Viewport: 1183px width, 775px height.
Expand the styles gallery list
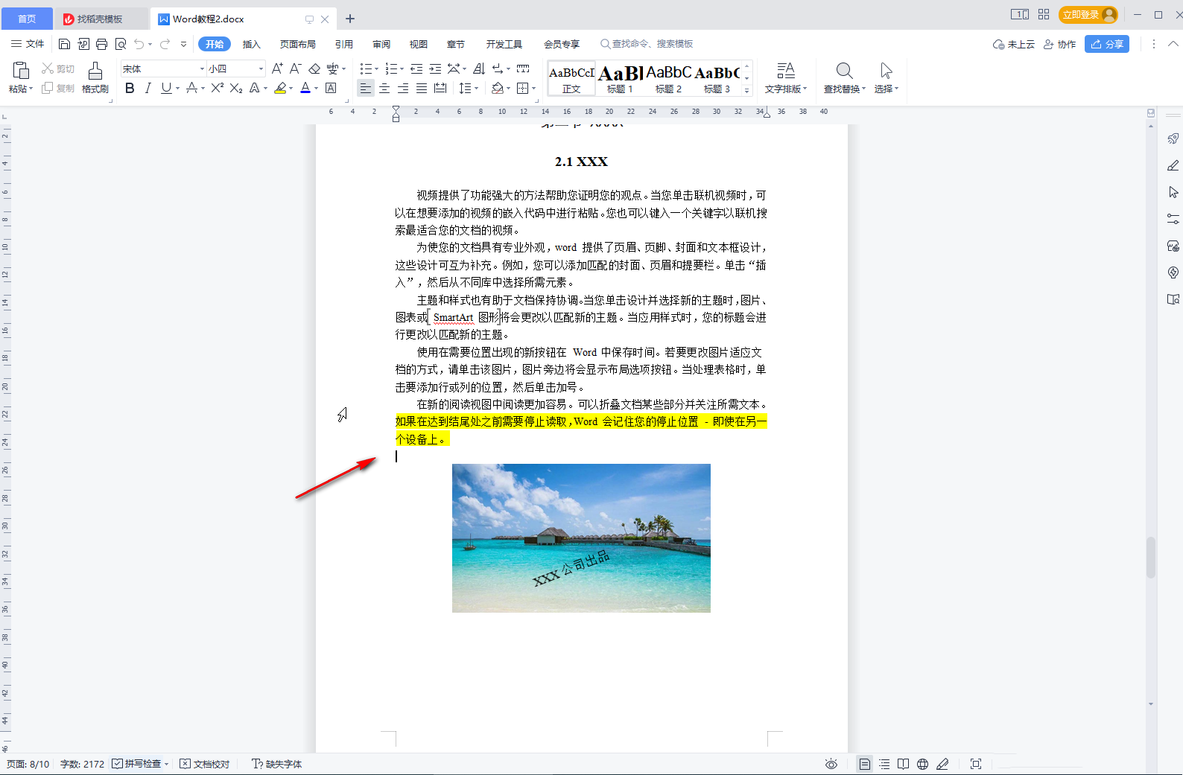[x=747, y=90]
